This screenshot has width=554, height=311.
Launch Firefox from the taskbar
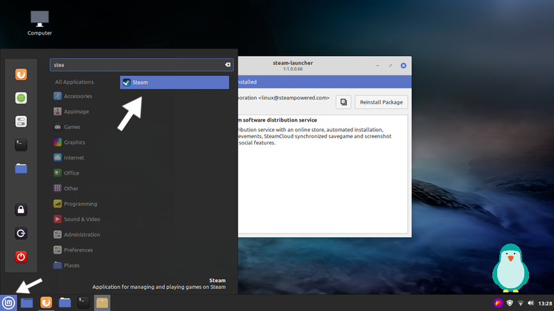pos(46,303)
